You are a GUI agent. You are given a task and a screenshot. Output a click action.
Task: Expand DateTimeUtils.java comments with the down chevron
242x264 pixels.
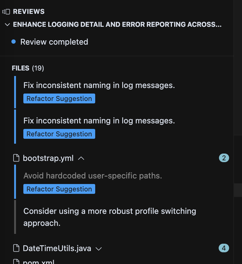pos(99,249)
